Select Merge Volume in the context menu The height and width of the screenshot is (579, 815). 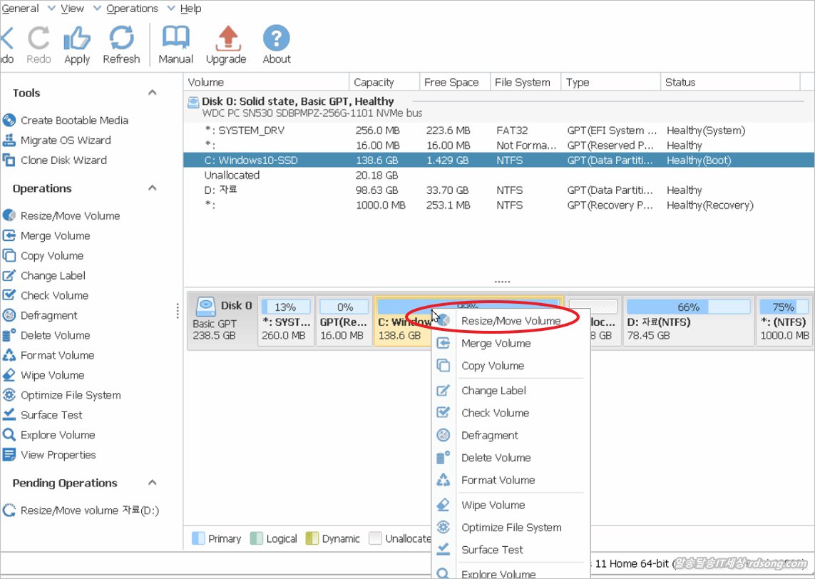pos(496,344)
